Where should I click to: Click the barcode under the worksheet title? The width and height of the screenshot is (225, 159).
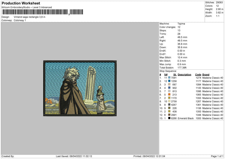coord(42,12)
